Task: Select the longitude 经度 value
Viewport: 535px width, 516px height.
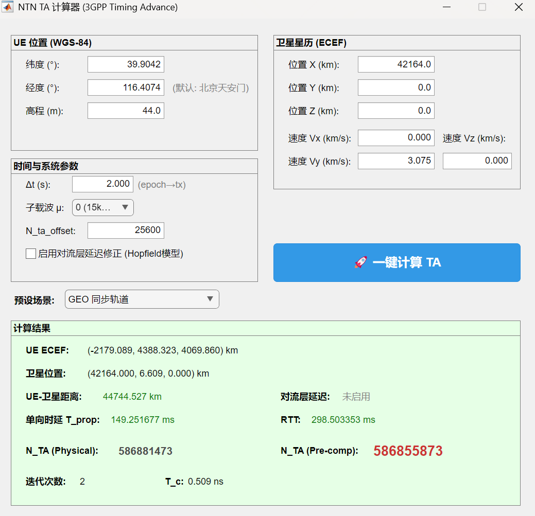Action: [x=126, y=87]
